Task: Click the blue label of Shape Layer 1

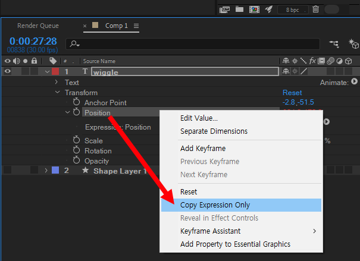Action: (55, 170)
